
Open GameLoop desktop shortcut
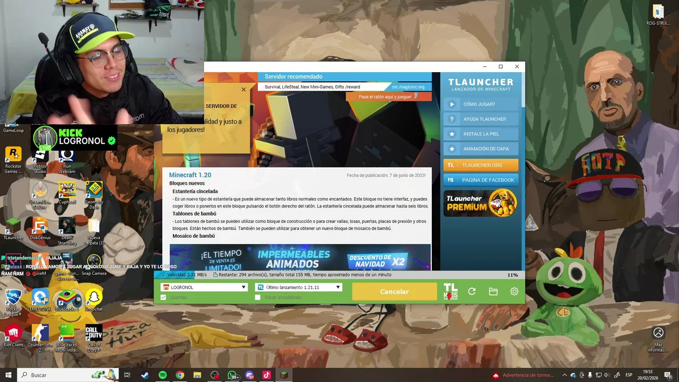pyautogui.click(x=13, y=127)
